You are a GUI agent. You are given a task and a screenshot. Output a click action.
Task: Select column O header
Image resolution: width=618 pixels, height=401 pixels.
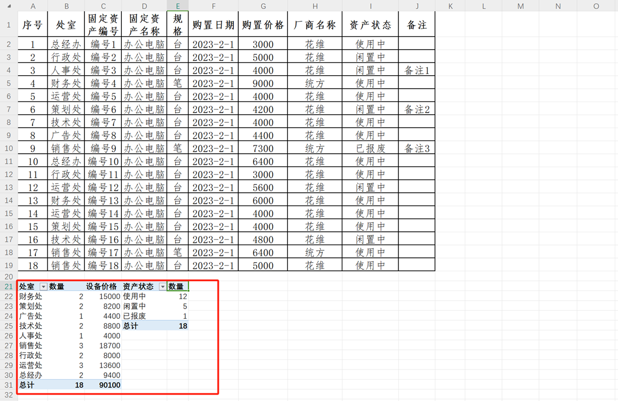(x=596, y=6)
